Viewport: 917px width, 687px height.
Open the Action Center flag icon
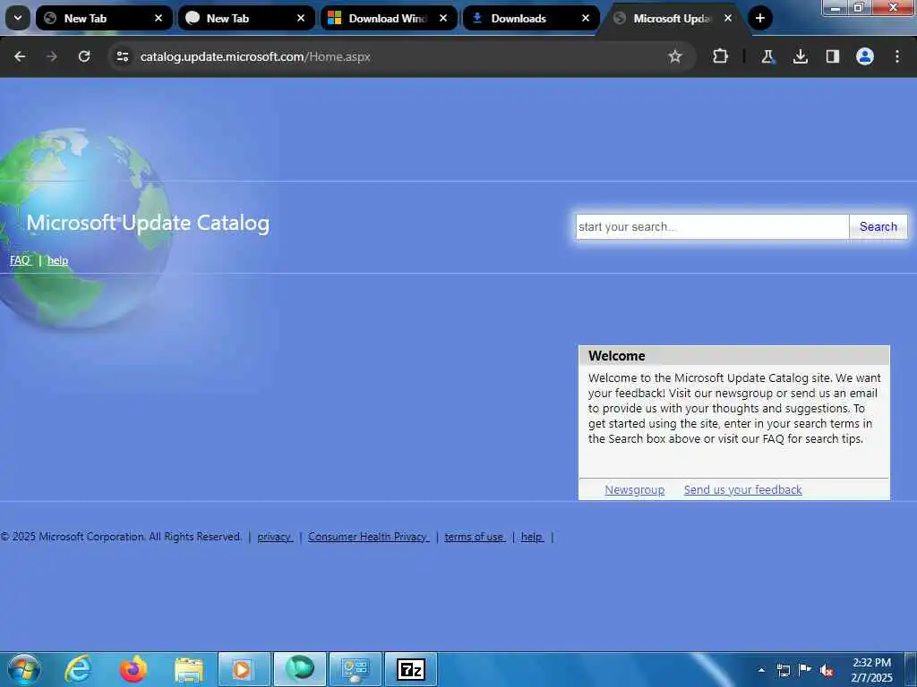[x=805, y=669]
